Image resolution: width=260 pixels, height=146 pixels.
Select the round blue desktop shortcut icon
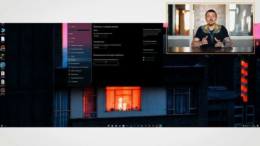3,66
